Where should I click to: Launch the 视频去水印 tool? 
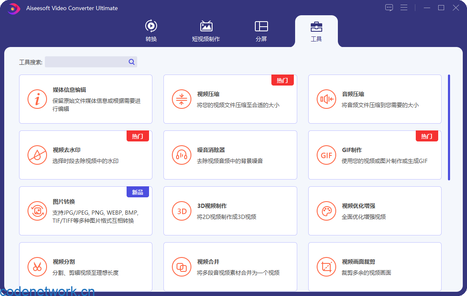[x=86, y=155]
